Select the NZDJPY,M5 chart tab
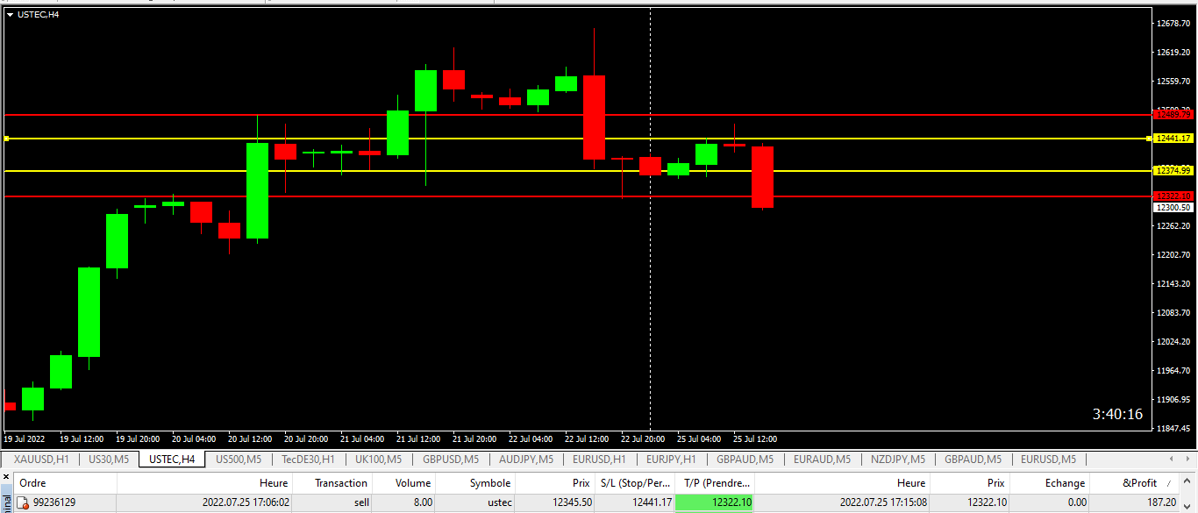 (x=897, y=459)
